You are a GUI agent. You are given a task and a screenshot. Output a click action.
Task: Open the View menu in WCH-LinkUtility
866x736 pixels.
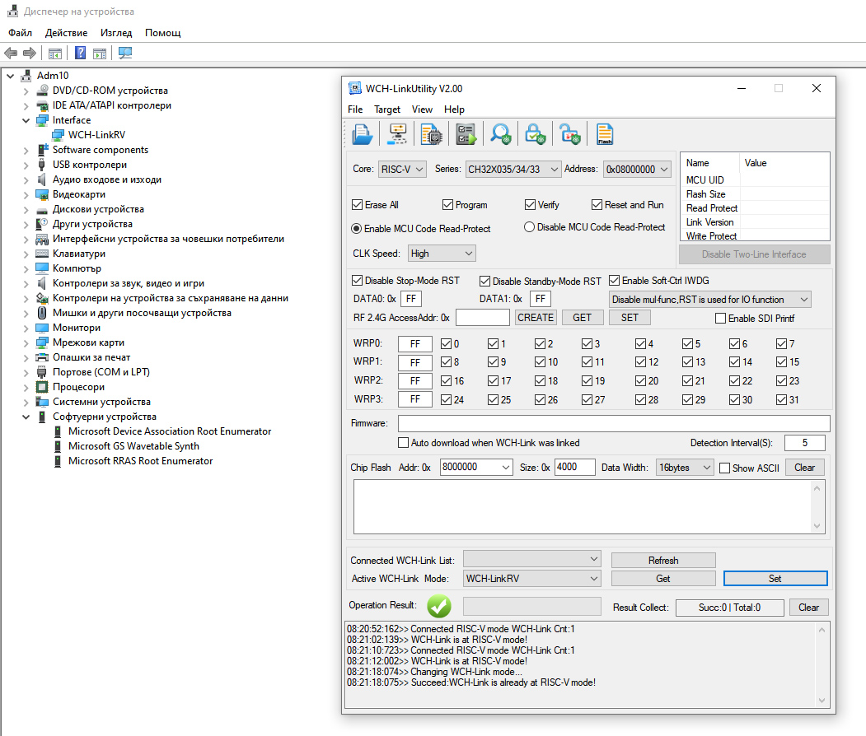point(422,109)
